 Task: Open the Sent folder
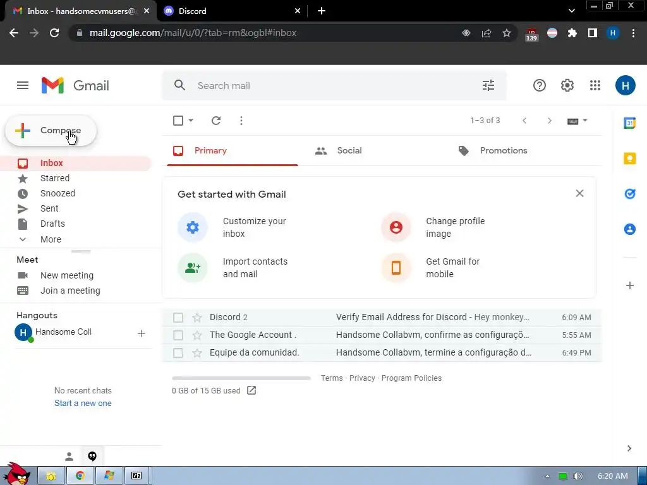[x=49, y=208]
